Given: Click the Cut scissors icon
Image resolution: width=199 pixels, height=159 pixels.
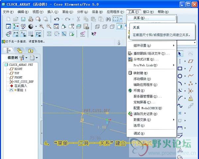Looking at the screenshot, I should [x=78, y=19].
